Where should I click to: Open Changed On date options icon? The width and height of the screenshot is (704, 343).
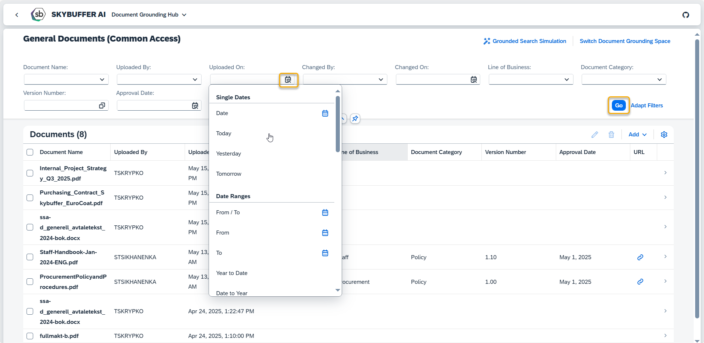tap(474, 79)
